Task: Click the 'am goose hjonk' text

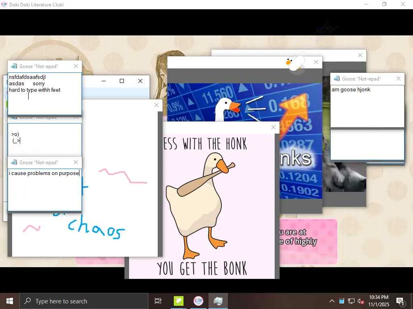Action: pos(351,90)
